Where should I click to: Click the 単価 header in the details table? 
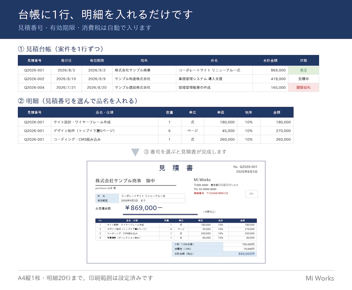[x=221, y=112]
